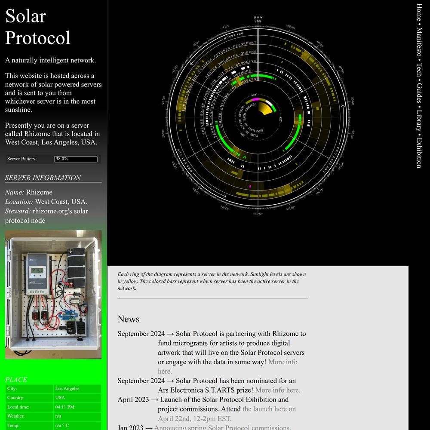
Task: Open the Library navigation link
Action: click(419, 120)
